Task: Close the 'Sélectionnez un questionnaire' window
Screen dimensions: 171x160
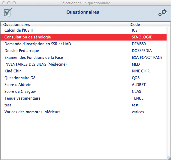Action: pos(4,3)
